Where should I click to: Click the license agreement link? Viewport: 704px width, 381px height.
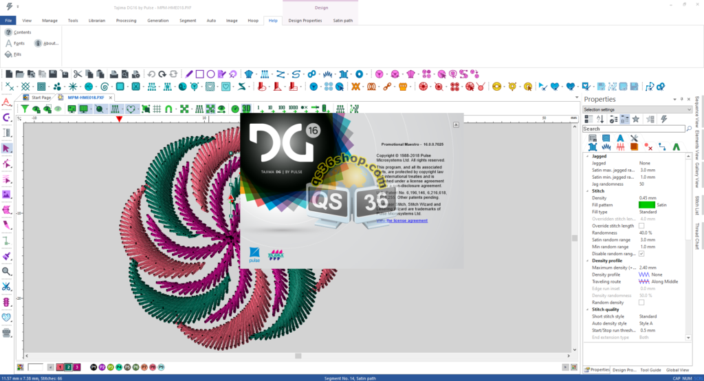click(x=406, y=221)
